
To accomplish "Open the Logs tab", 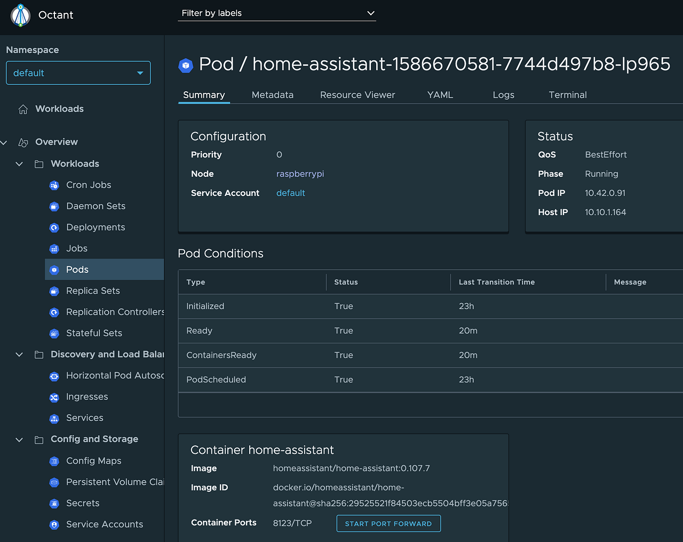I will [503, 95].
